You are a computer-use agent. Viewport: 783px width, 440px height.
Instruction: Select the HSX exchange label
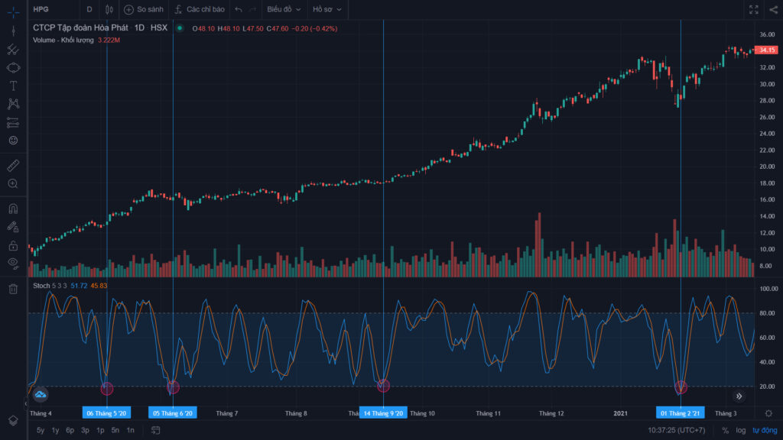click(x=159, y=28)
